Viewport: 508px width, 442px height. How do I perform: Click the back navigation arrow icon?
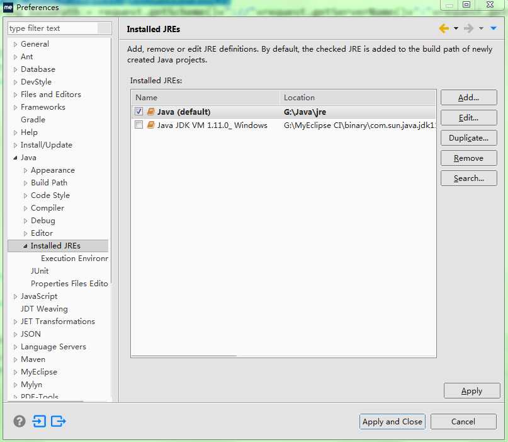[x=444, y=28]
